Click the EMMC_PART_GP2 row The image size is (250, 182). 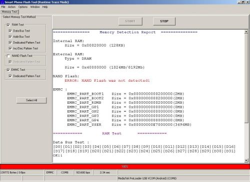(x=125, y=111)
